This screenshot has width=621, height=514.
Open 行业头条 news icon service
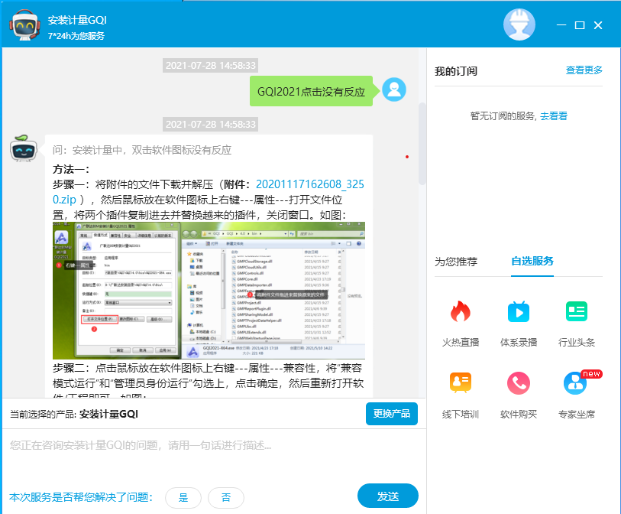pyautogui.click(x=577, y=311)
